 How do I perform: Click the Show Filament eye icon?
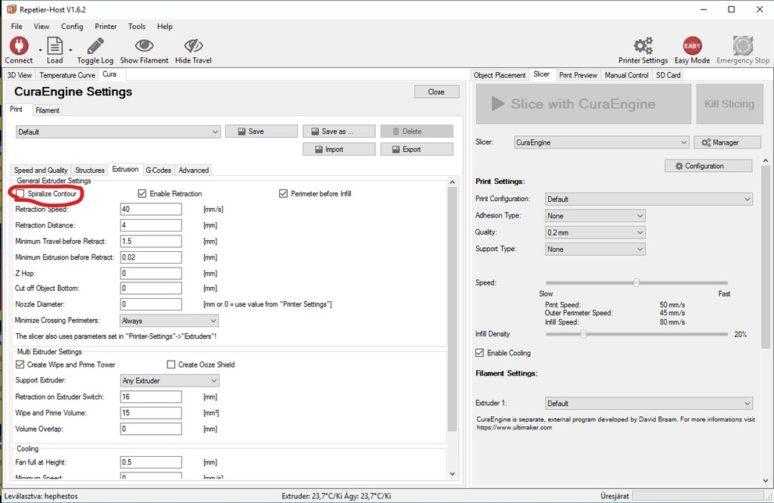coord(144,45)
